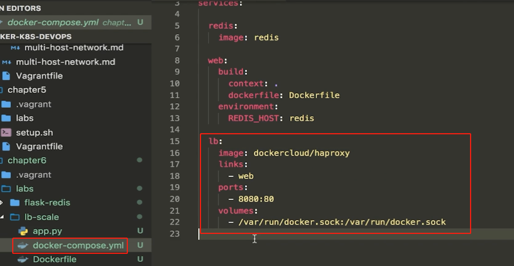Click the markdown icon of the indented multi-host-network.md
Image resolution: width=514 pixels, height=266 pixels.
[x=15, y=48]
